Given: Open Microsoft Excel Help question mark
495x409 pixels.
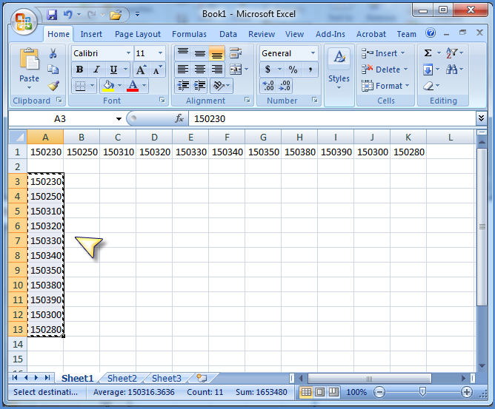Looking at the screenshot, I should coord(431,33).
